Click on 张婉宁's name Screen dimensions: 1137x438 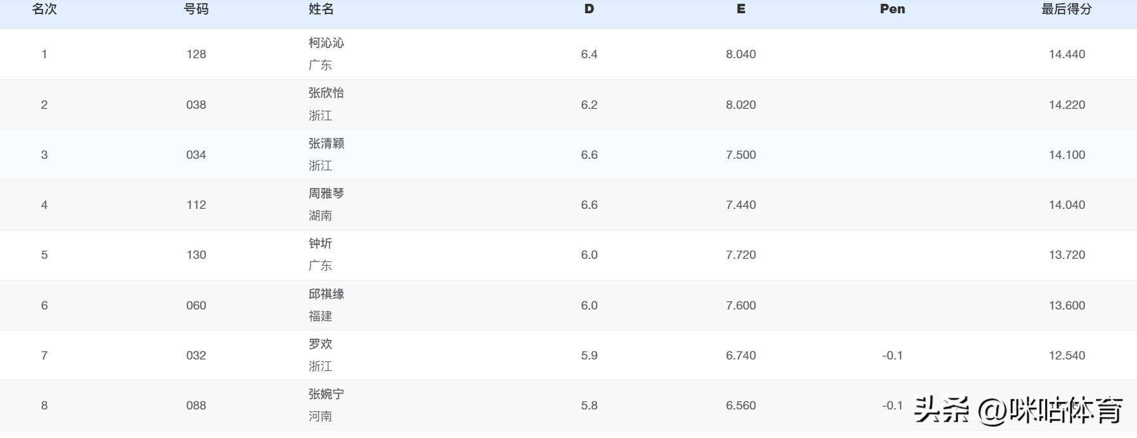[326, 394]
